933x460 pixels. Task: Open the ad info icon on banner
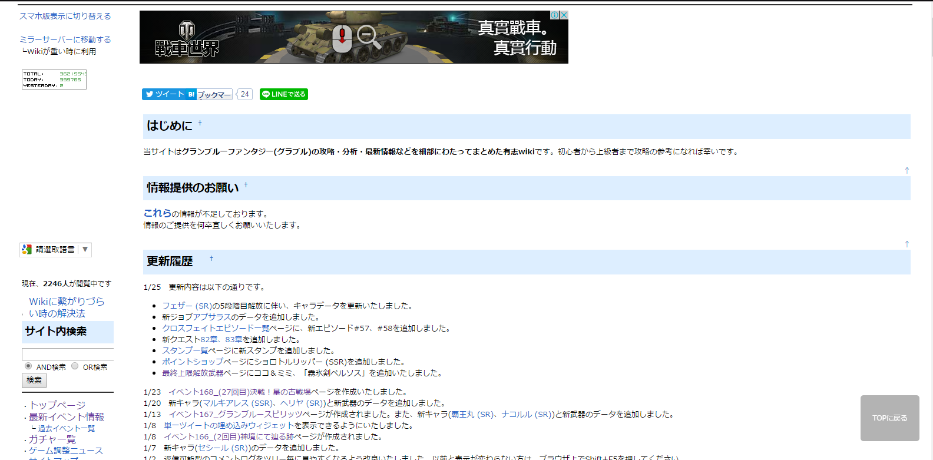coord(555,15)
